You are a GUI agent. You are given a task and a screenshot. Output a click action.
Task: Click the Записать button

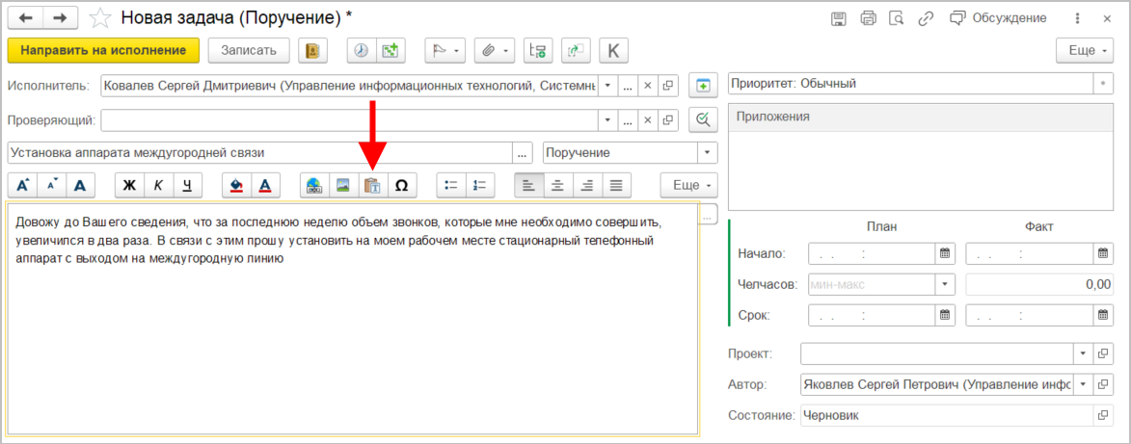pos(249,50)
